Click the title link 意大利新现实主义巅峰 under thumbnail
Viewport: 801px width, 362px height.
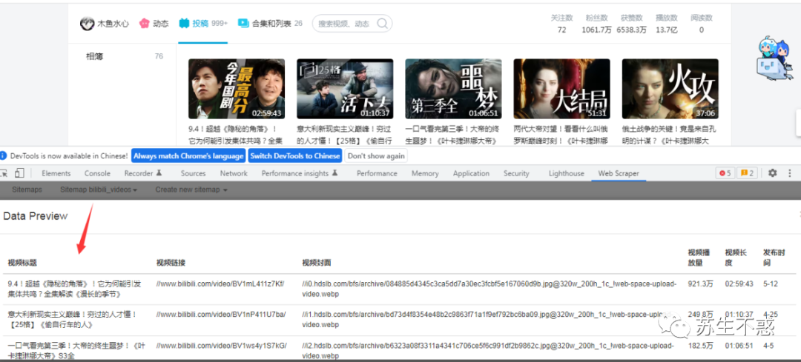pyautogui.click(x=345, y=135)
